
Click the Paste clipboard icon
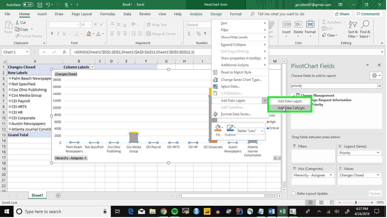[x=8, y=25]
